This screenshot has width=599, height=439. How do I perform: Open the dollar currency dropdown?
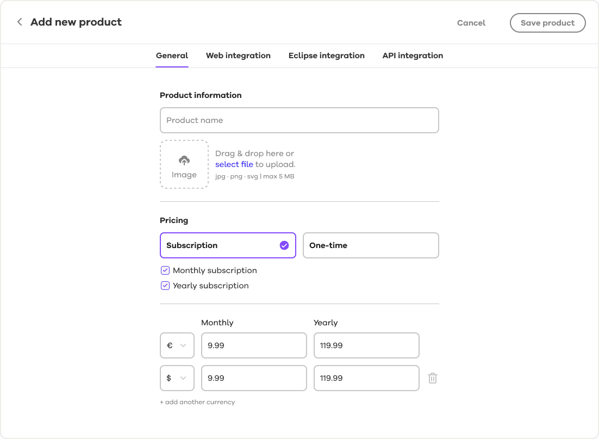click(177, 378)
